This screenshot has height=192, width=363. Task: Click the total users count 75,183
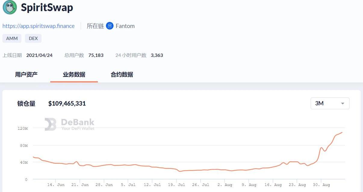point(96,55)
